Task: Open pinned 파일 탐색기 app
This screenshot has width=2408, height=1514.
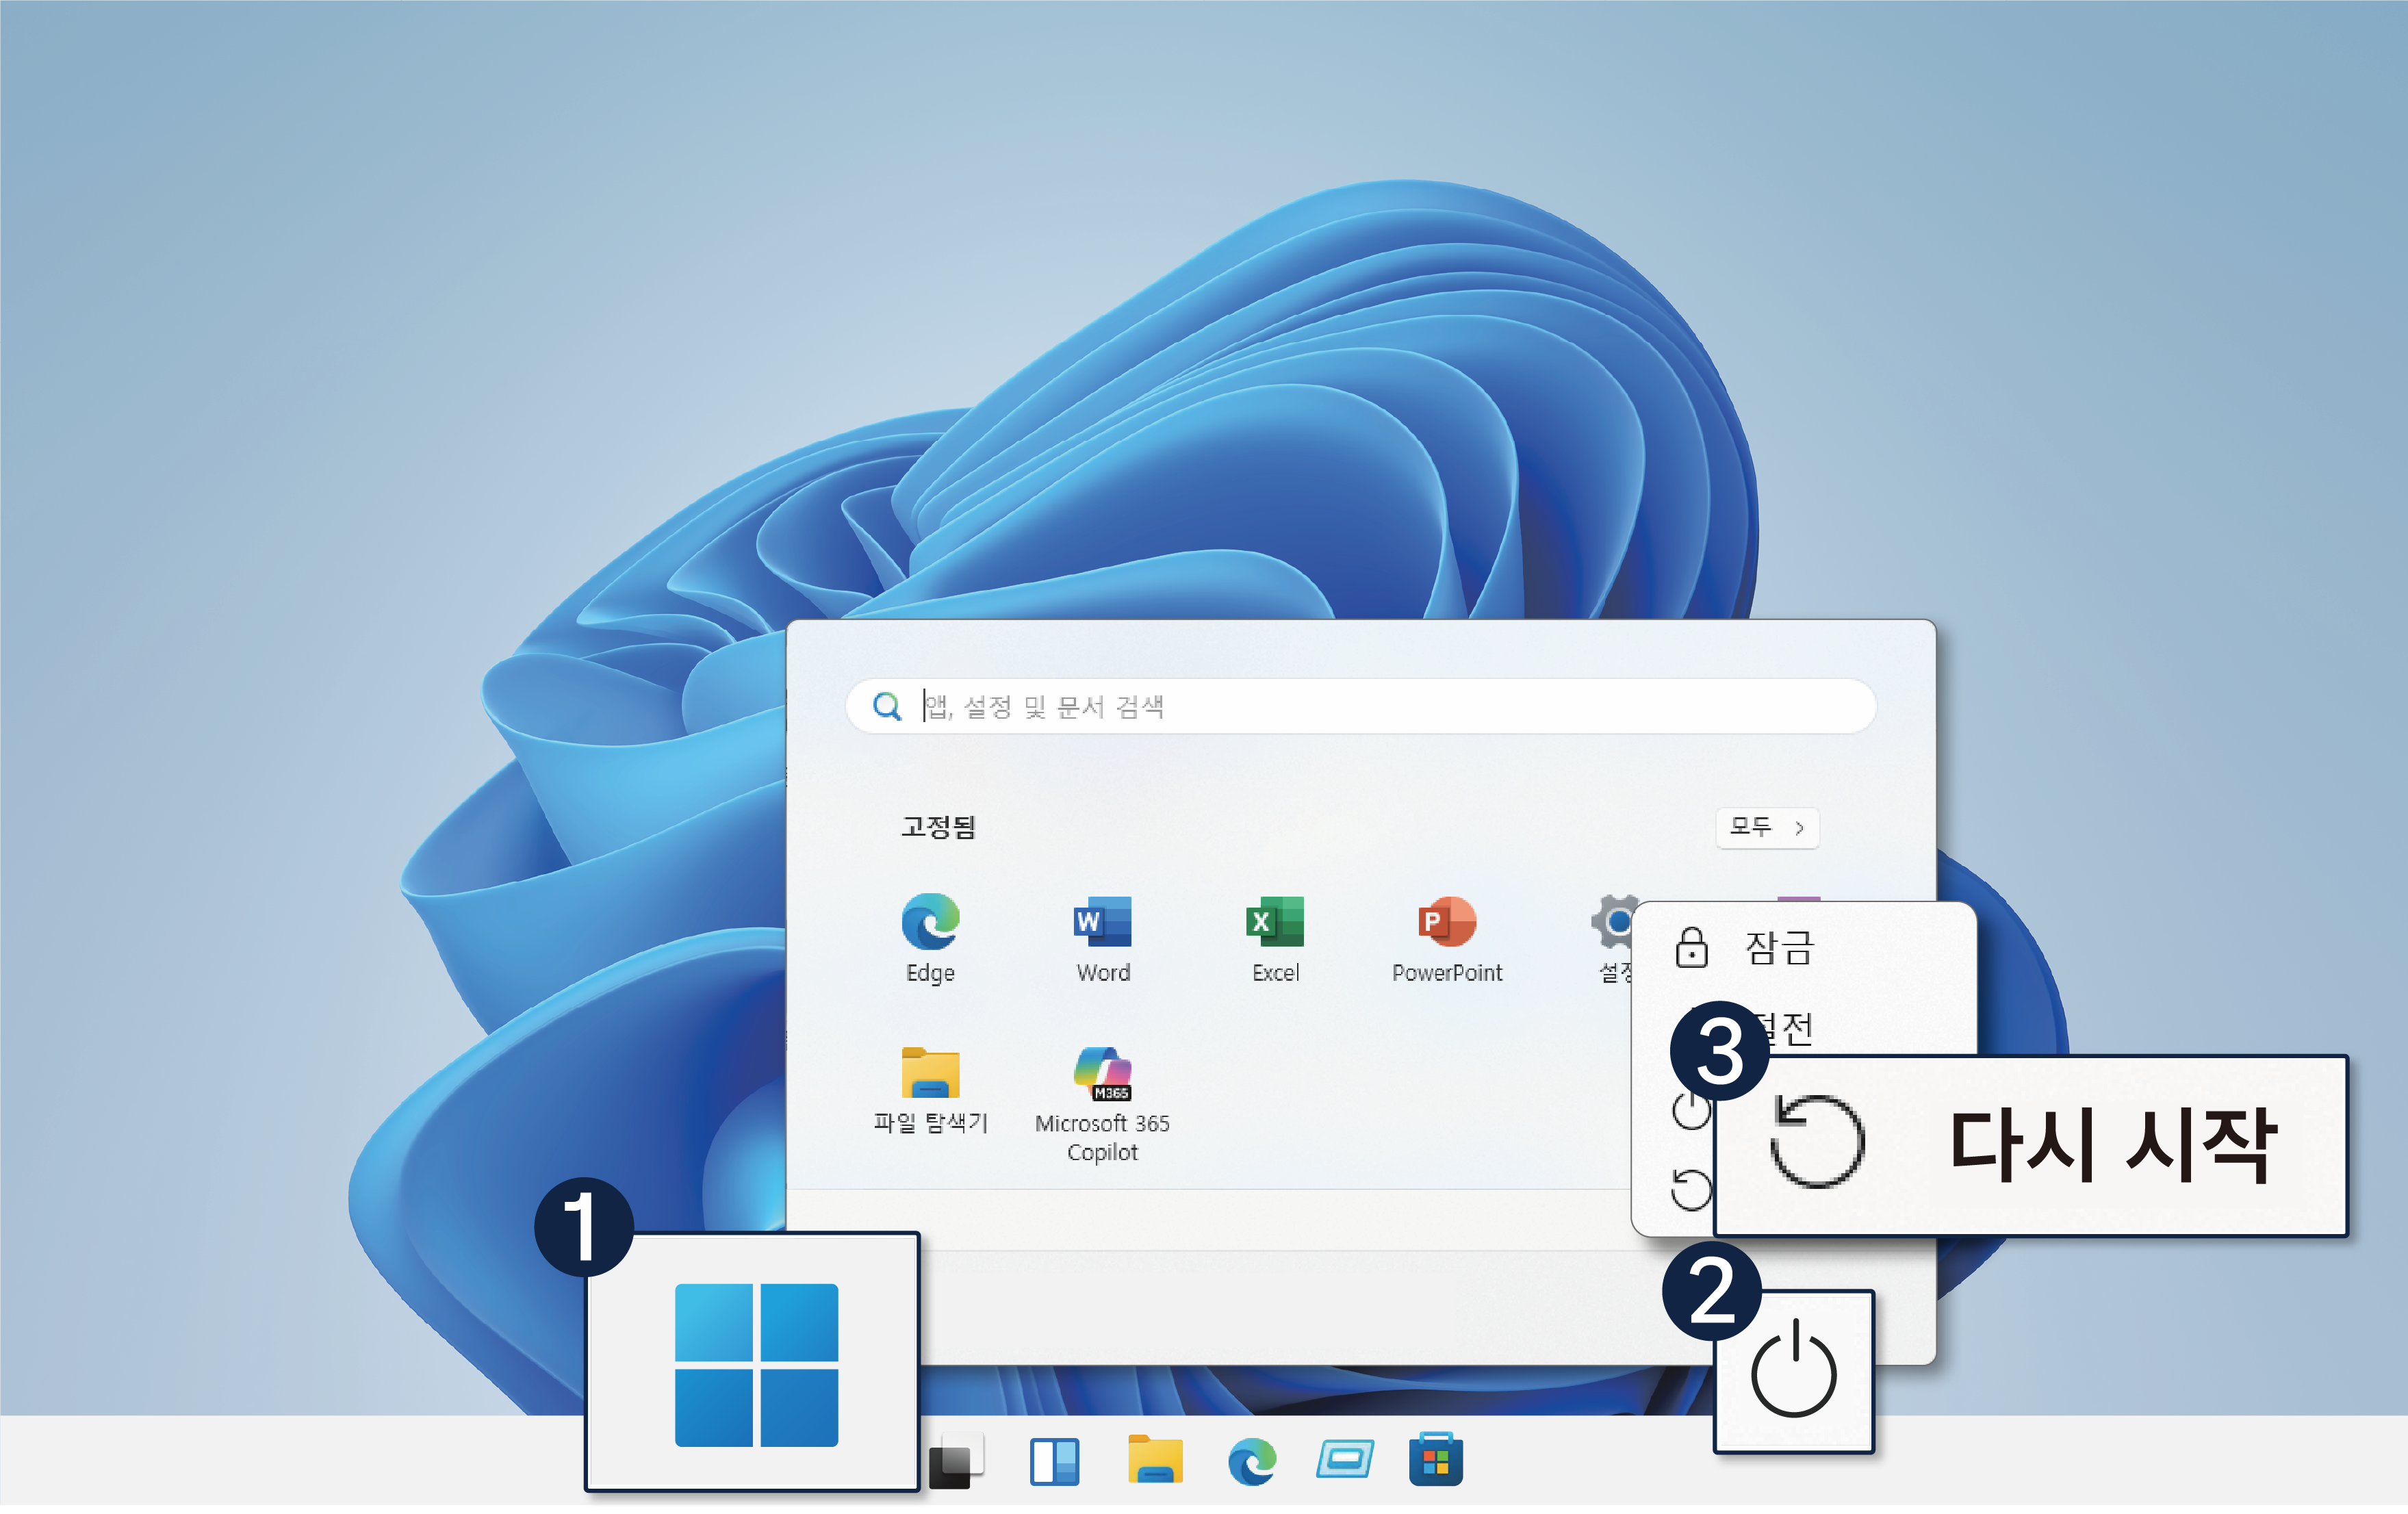Action: (x=930, y=1073)
